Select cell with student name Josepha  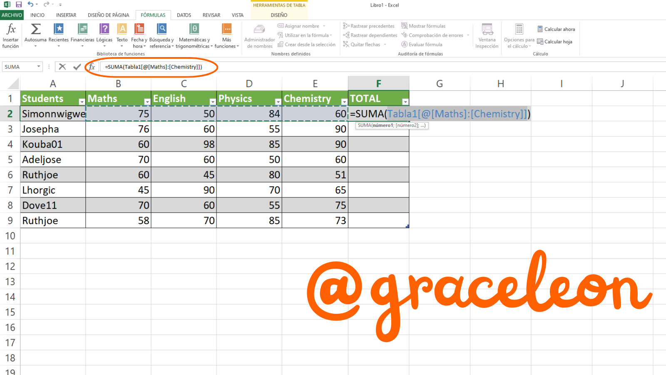(53, 129)
